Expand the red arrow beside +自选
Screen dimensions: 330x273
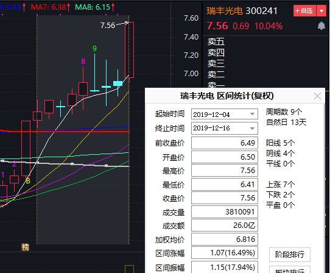[321, 11]
